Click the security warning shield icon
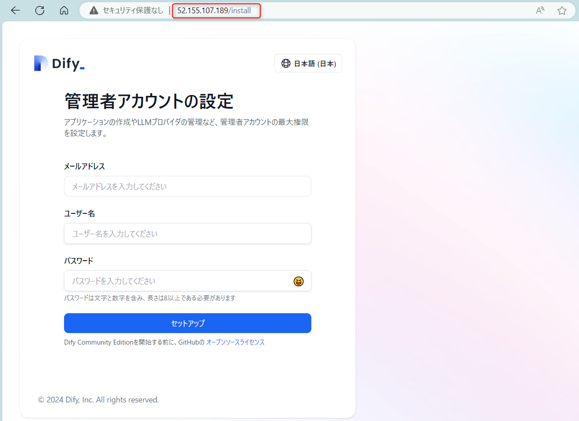Screen dimensions: 579x421 [x=93, y=10]
